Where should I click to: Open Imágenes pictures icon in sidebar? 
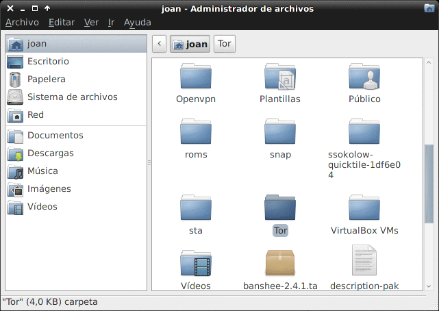15,189
